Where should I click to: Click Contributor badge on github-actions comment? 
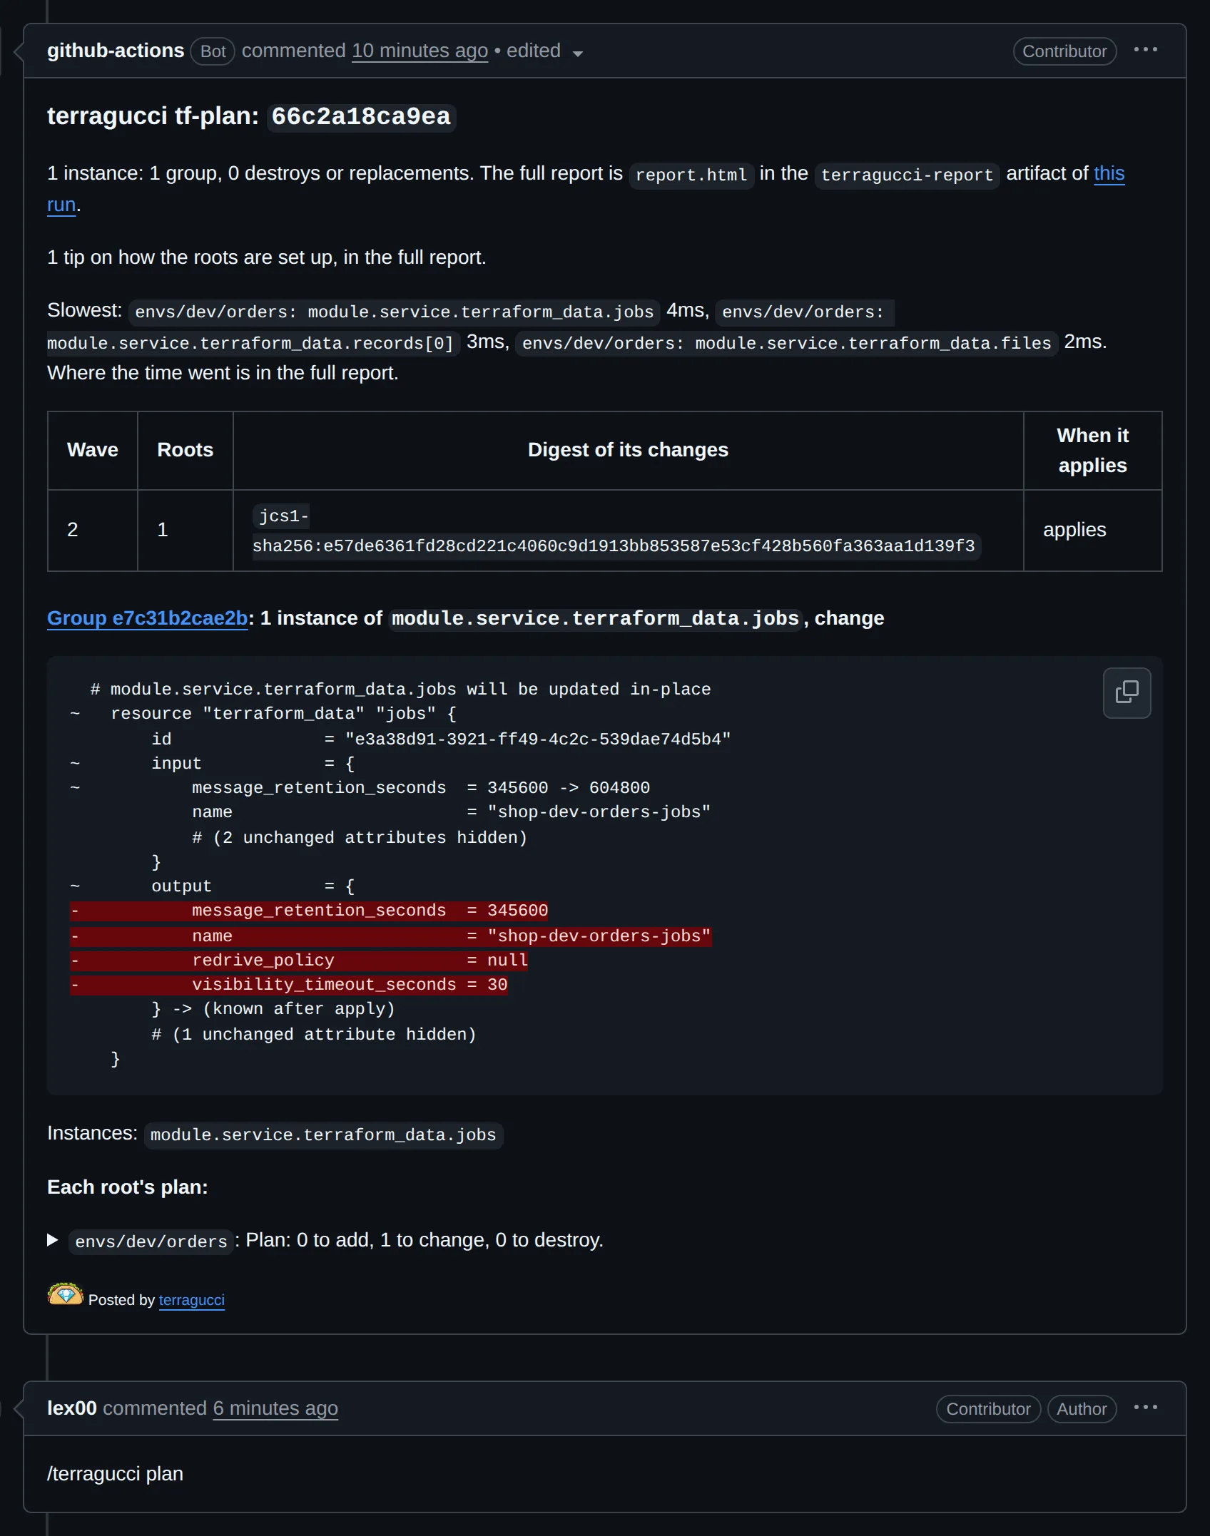pyautogui.click(x=1064, y=51)
